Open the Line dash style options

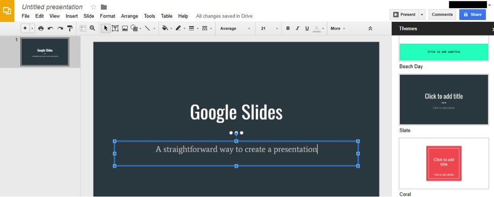205,28
